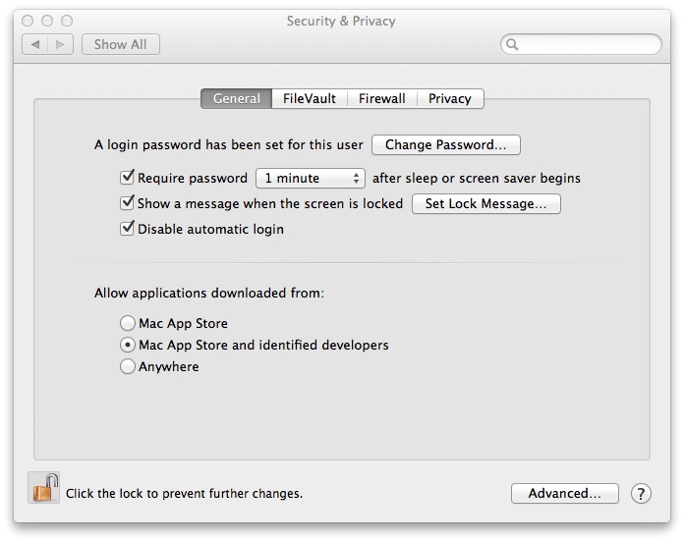The height and width of the screenshot is (542, 684).
Task: Go forward with the right arrow button
Action: pyautogui.click(x=60, y=44)
